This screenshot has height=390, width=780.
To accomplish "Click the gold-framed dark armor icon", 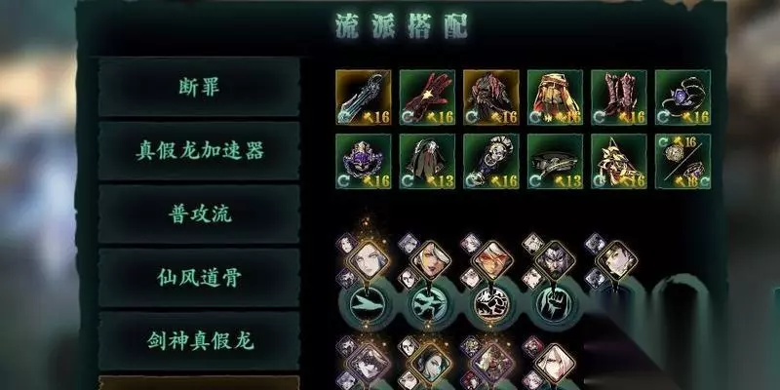I will point(491,97).
